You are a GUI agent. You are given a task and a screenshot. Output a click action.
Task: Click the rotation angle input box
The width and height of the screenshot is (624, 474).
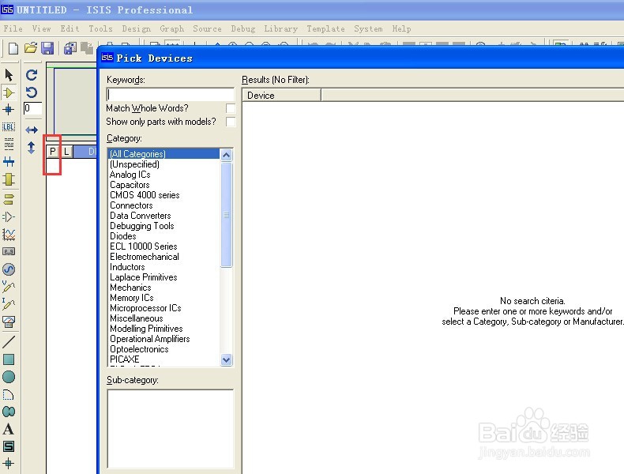[32, 108]
